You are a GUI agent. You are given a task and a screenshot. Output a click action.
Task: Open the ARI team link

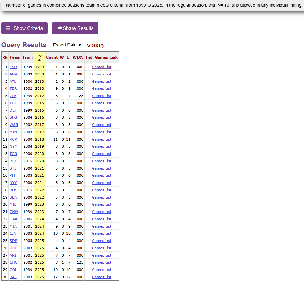pos(13,255)
